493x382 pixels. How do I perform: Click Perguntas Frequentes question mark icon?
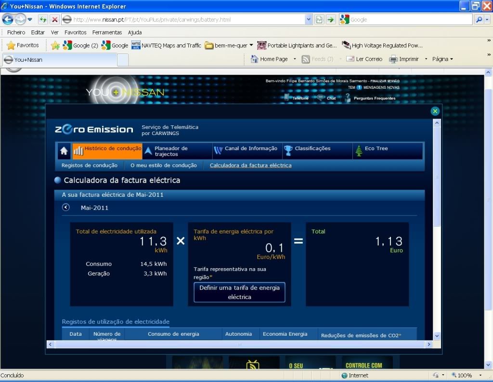348,97
